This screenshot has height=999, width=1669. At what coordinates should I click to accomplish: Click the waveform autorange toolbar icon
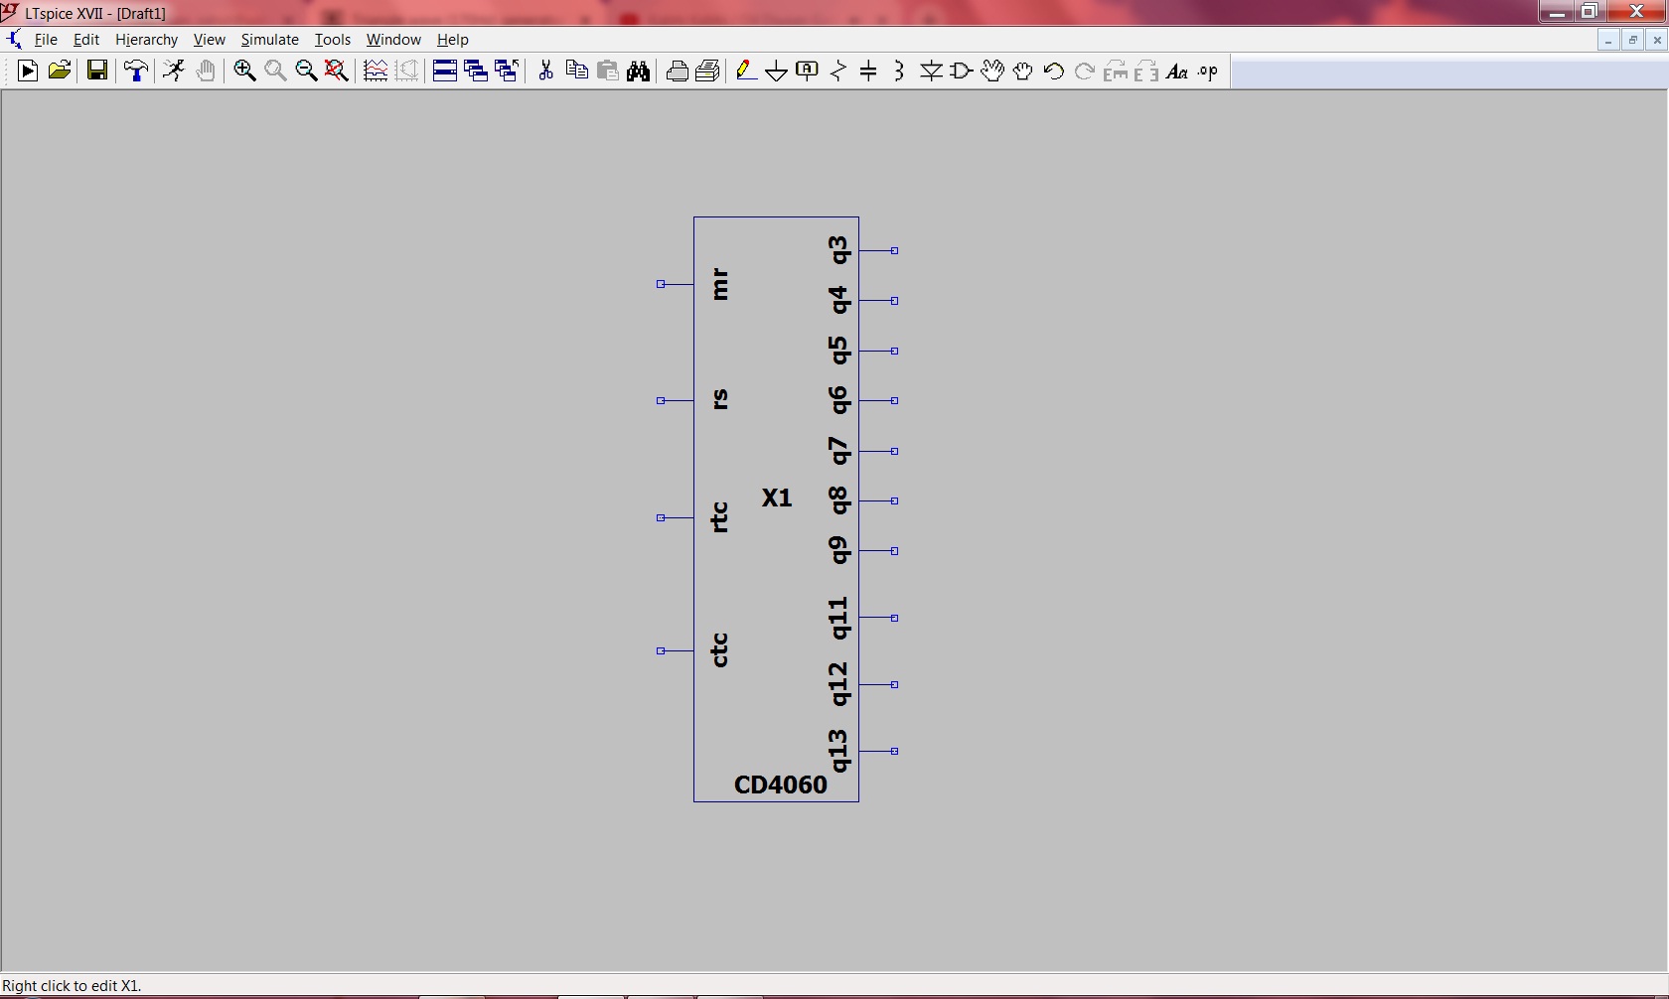376,71
